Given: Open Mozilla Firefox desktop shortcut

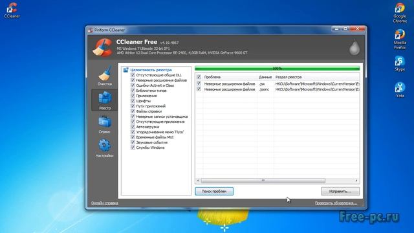Looking at the screenshot, I should coord(400,39).
